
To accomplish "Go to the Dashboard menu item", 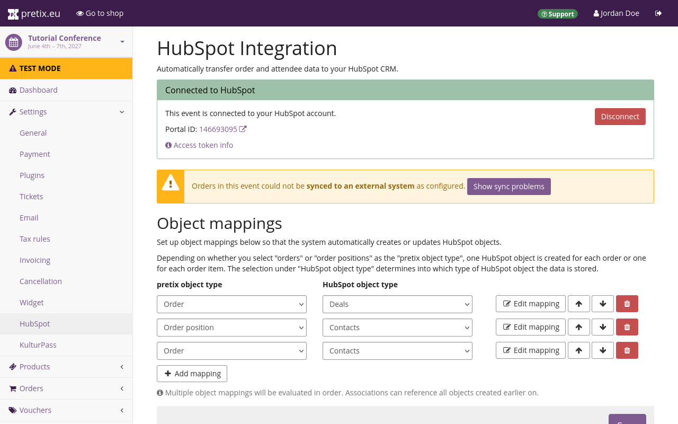I will pyautogui.click(x=38, y=90).
